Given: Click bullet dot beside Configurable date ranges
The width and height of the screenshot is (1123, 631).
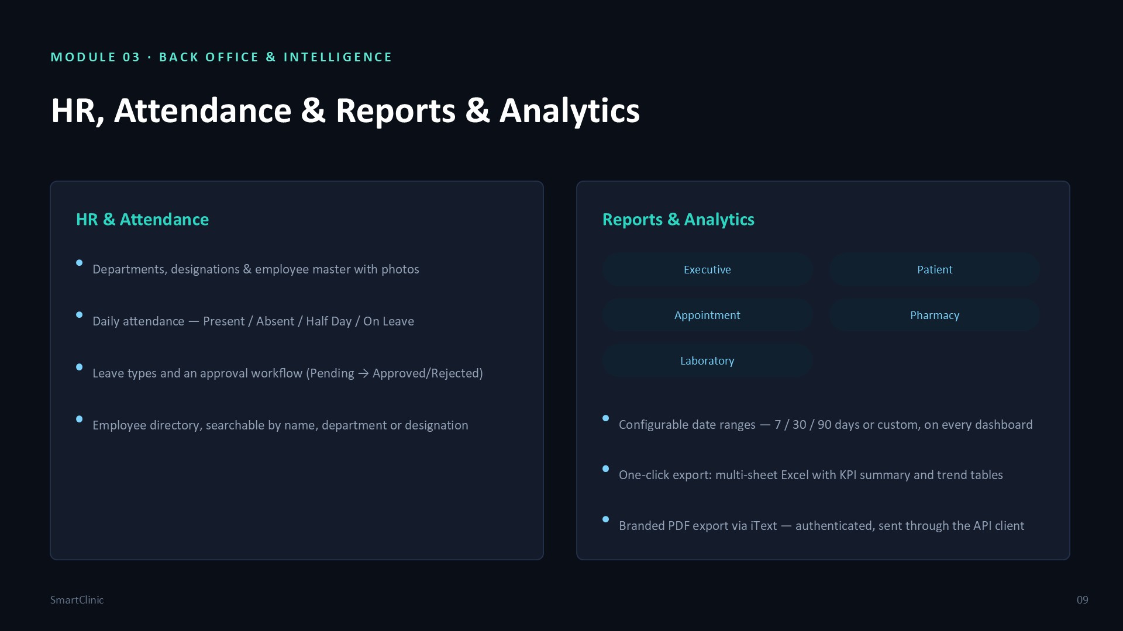Looking at the screenshot, I should [x=606, y=418].
